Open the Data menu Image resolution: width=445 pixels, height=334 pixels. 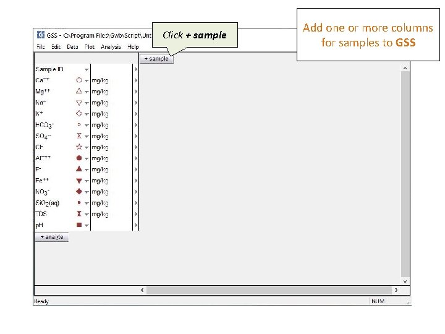[72, 47]
